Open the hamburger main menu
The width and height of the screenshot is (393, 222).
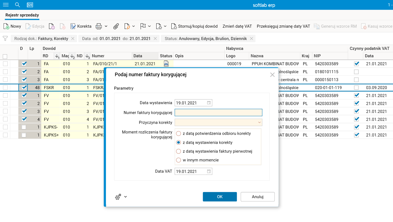click(6, 5)
